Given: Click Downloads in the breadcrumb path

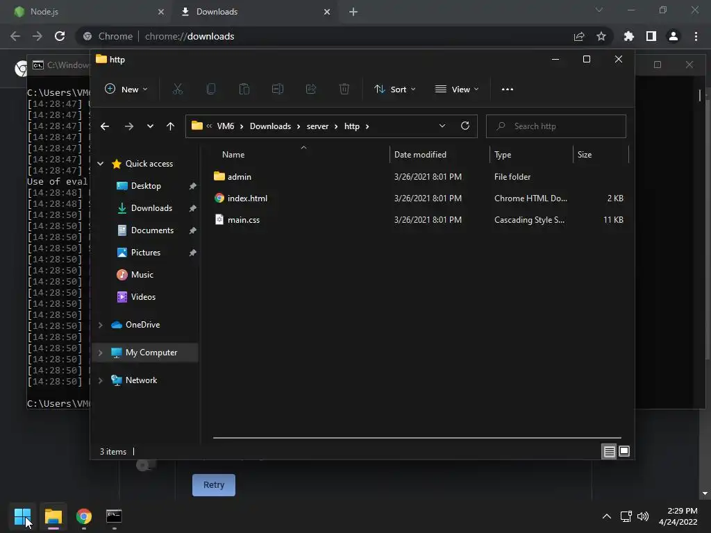Looking at the screenshot, I should pos(270,126).
